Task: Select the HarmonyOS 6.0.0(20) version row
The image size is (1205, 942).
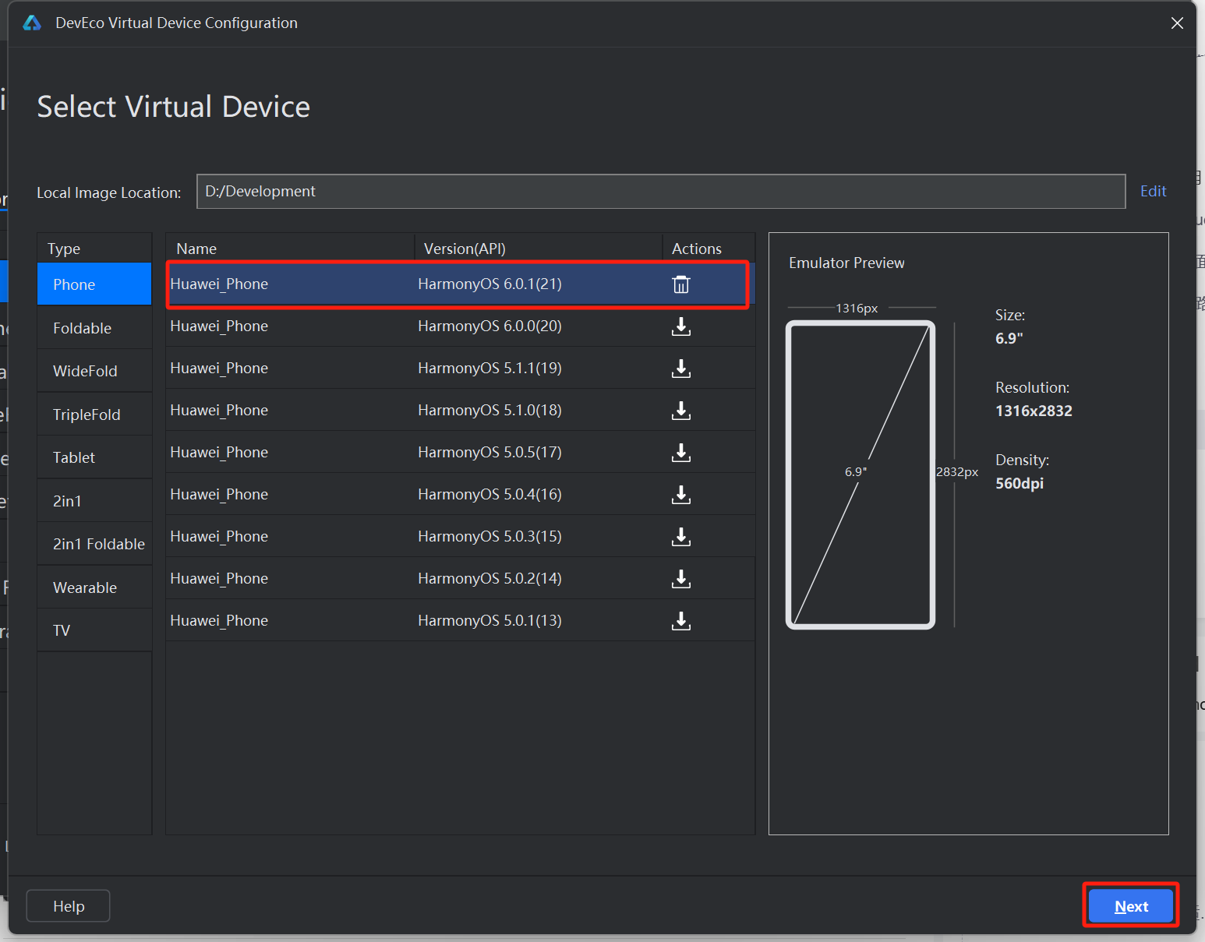Action: (460, 326)
